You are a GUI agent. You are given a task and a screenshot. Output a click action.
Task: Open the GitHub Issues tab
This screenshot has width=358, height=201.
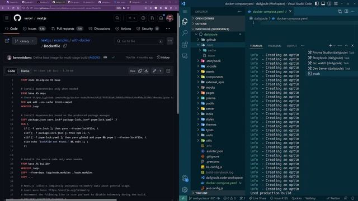[34, 28]
